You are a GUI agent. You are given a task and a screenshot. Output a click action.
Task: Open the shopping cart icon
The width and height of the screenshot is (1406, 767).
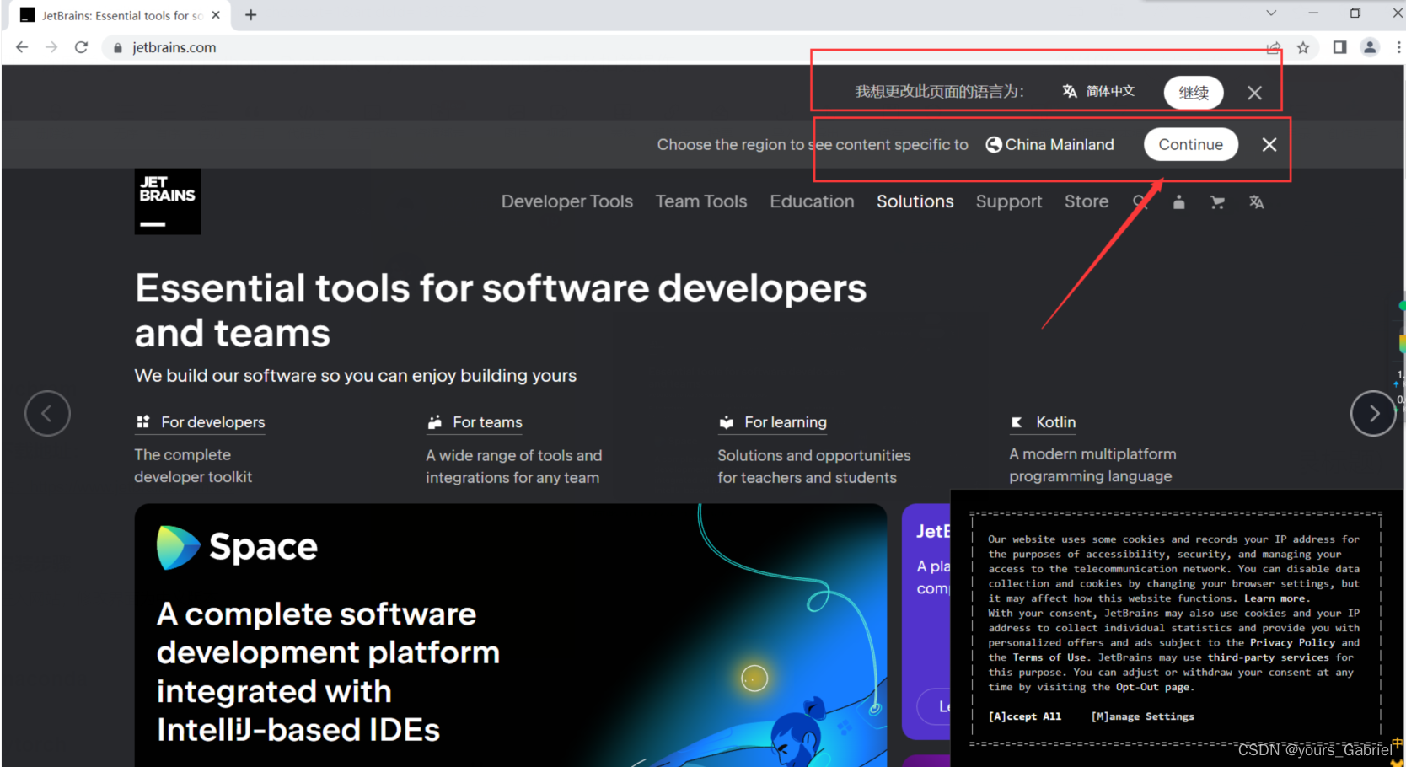pyautogui.click(x=1217, y=202)
